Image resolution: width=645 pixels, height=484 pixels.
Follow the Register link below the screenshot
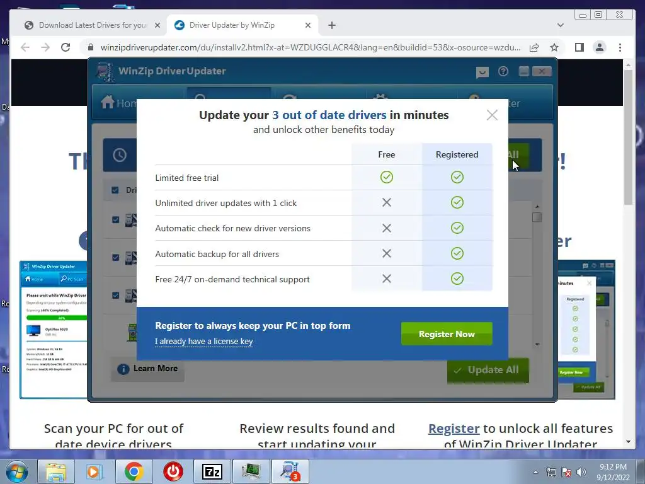pos(454,429)
